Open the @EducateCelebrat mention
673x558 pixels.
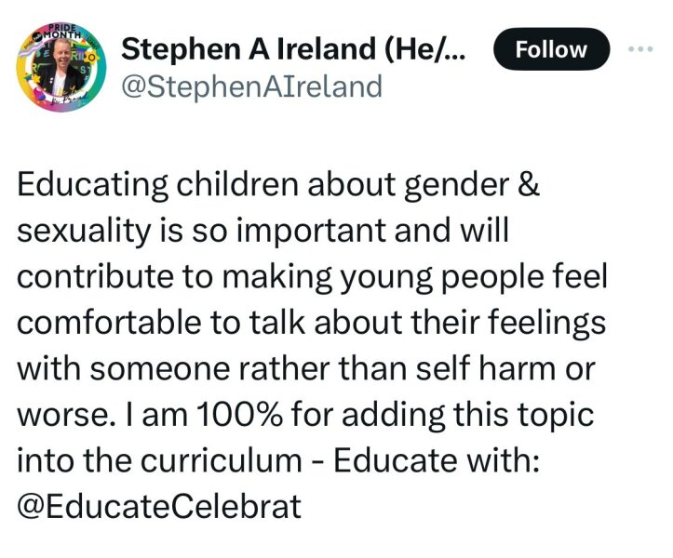click(160, 506)
